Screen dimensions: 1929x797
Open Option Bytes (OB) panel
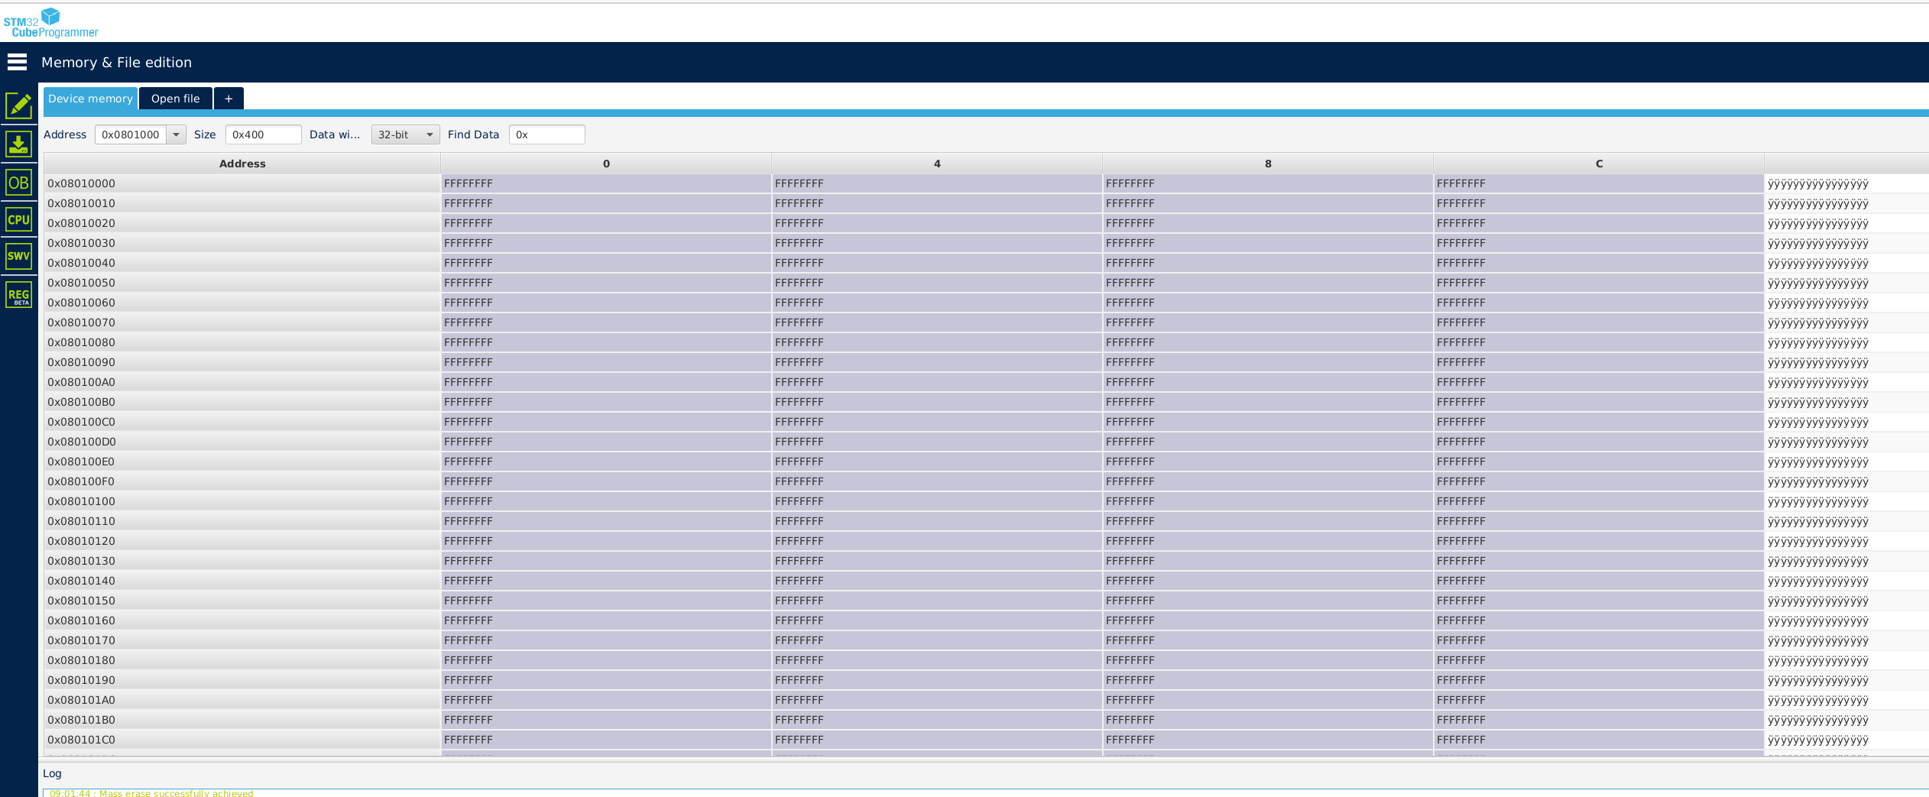click(x=18, y=183)
